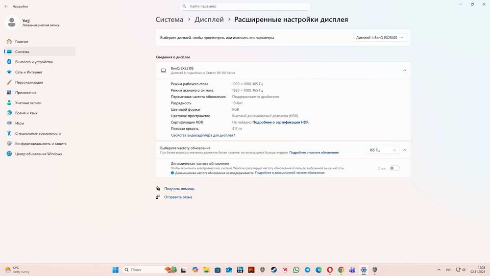Image resolution: width=490 pixels, height=276 pixels.
Task: Open Google Chrome from taskbar
Action: (x=341, y=270)
